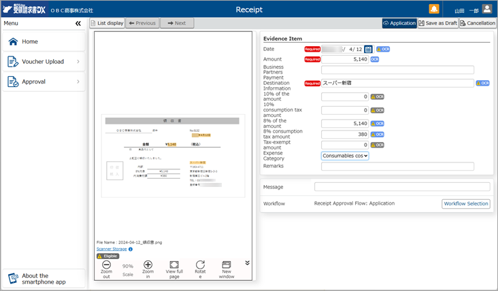Click the product logo at top left
The image size is (498, 291).
pos(24,10)
